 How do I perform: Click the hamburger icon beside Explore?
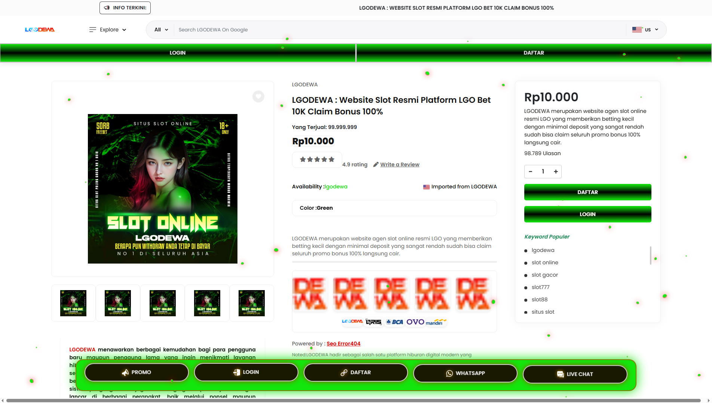(93, 30)
